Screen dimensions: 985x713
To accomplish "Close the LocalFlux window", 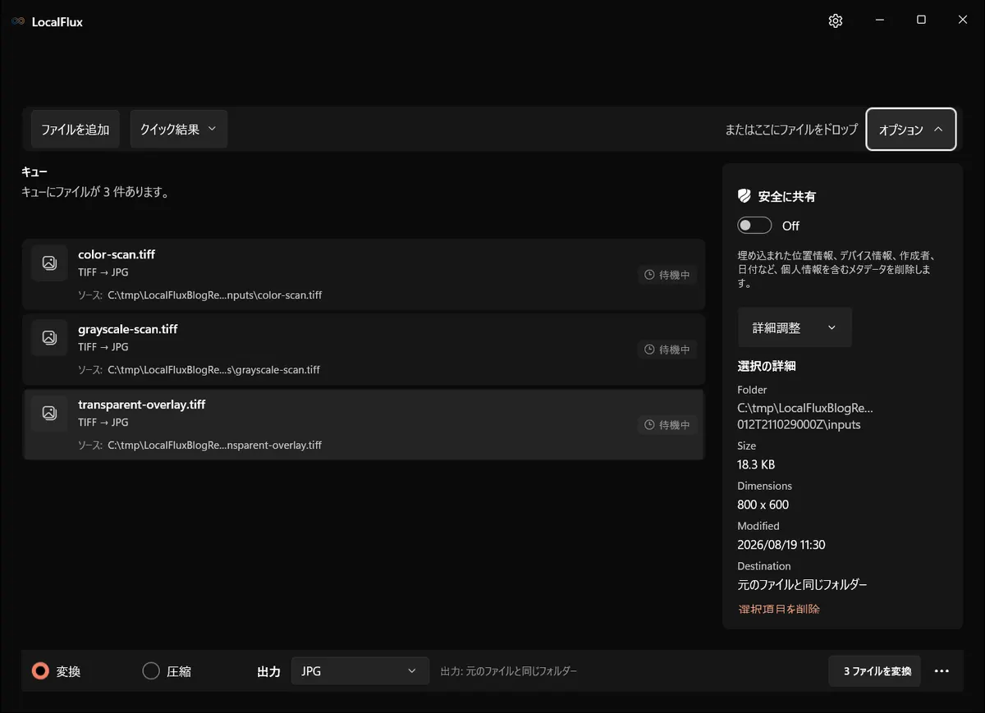I will (963, 21).
